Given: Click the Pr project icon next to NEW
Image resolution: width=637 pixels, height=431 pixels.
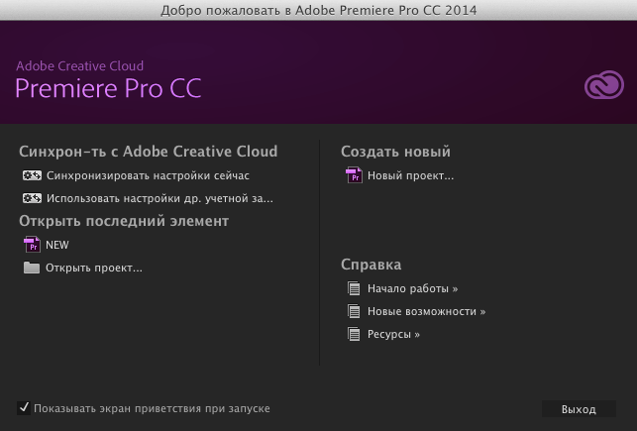Looking at the screenshot, I should click(32, 245).
